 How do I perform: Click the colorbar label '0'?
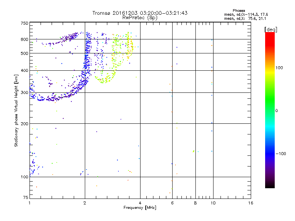(277, 111)
